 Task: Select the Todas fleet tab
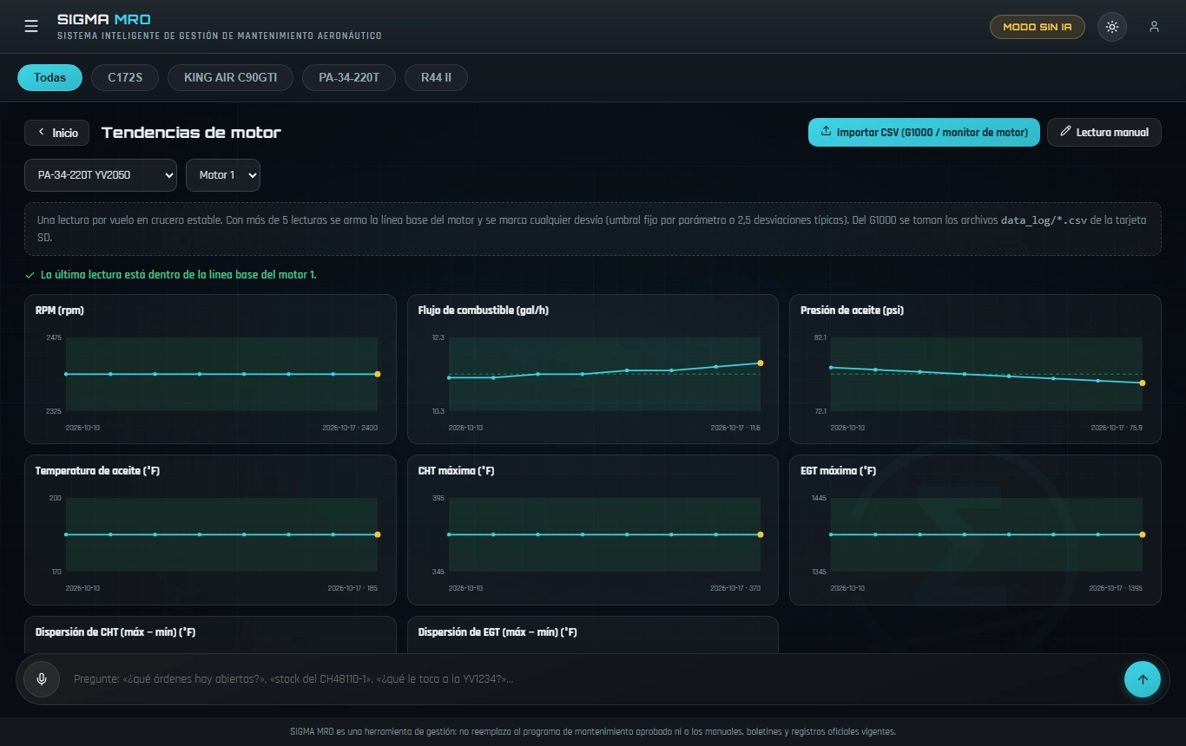(x=49, y=78)
